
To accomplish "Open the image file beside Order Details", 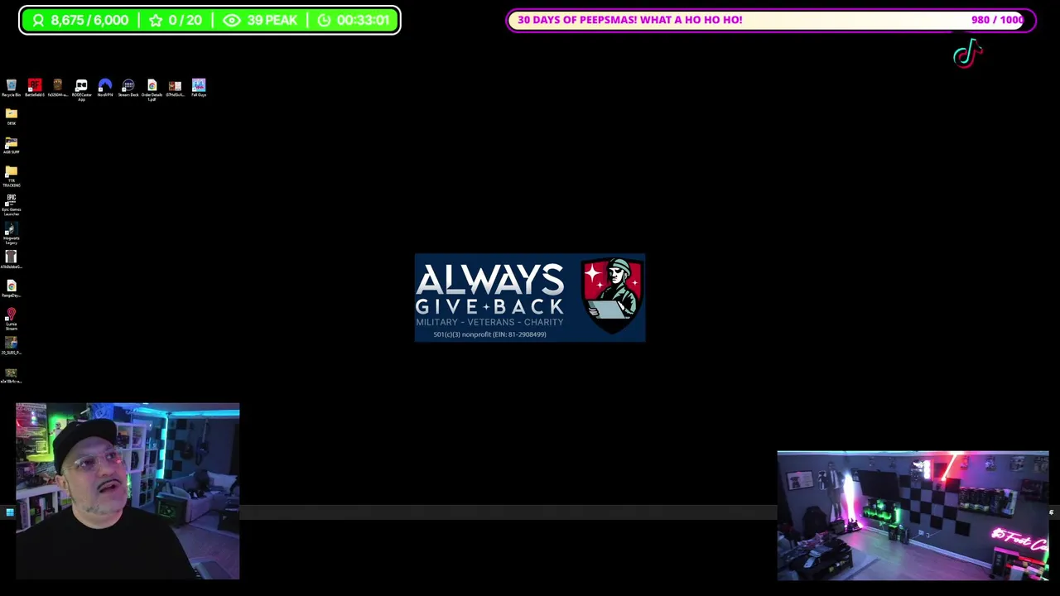I will tap(175, 88).
